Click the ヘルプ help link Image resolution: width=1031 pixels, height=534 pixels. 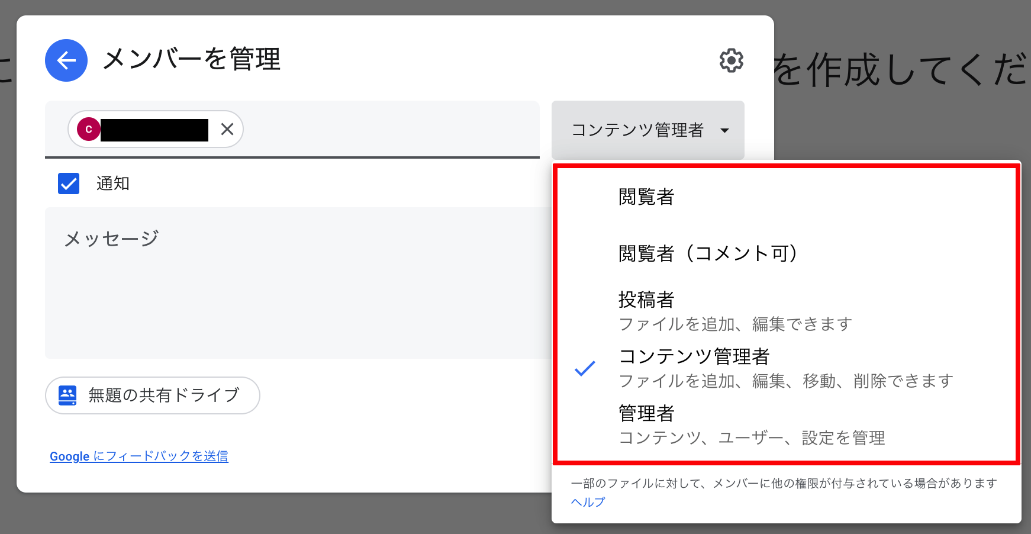587,502
